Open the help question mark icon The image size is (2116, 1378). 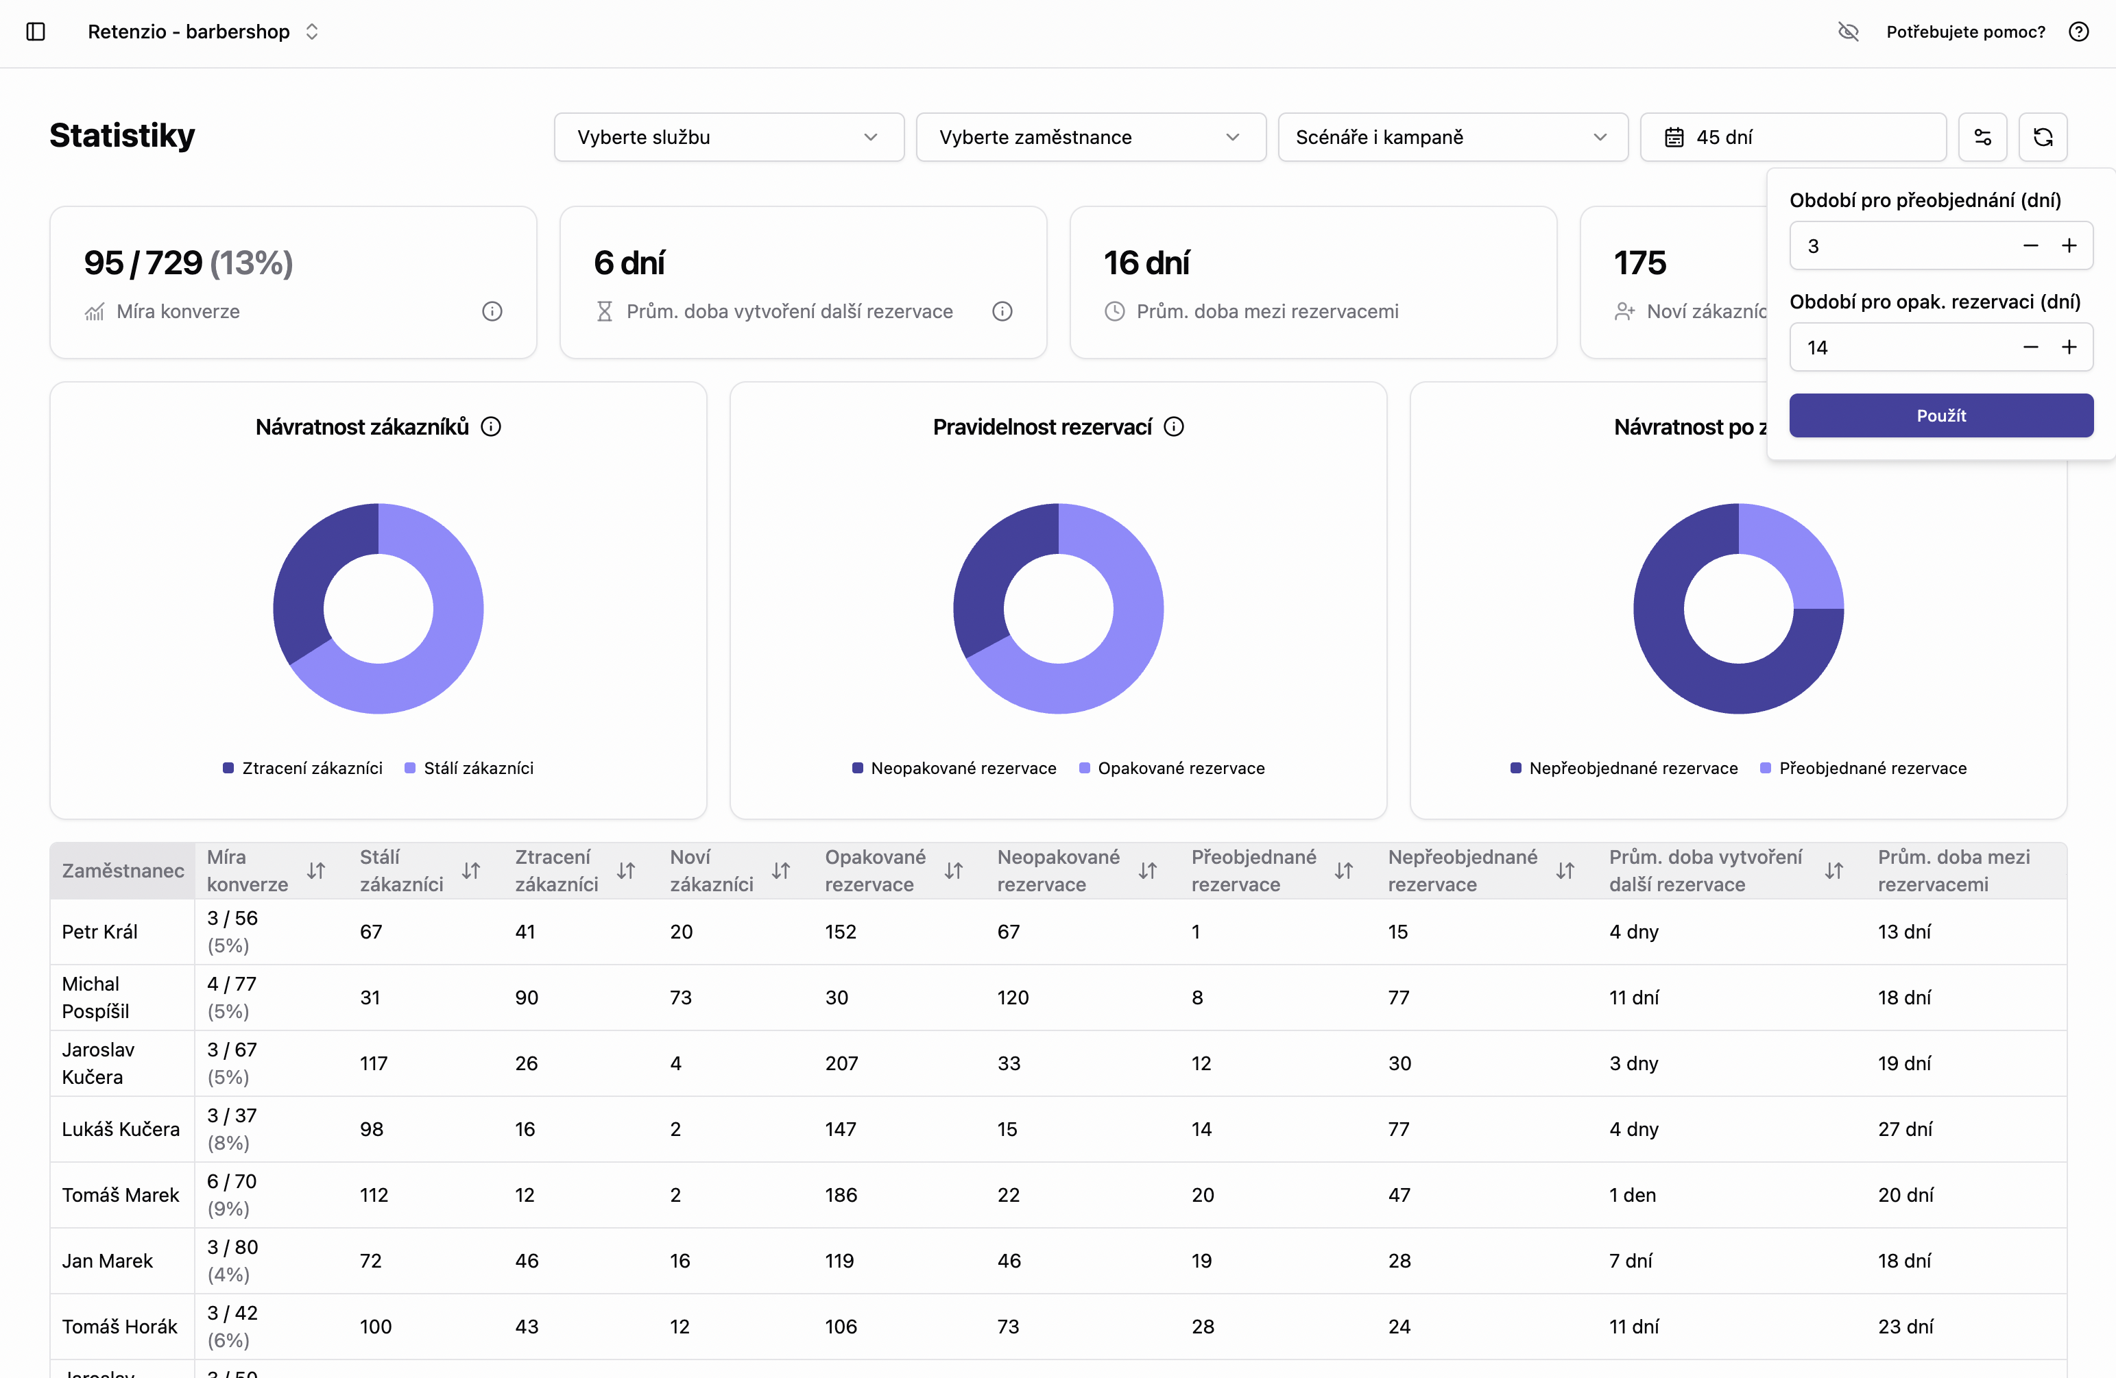(2079, 31)
